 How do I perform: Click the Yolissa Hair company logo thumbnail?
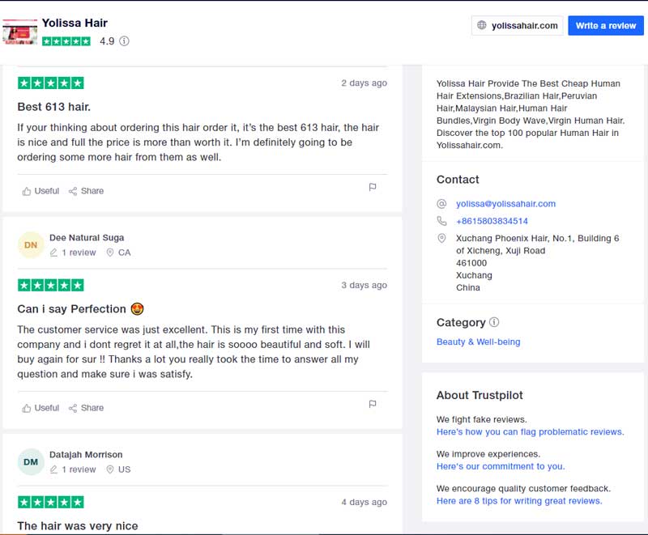pos(19,32)
